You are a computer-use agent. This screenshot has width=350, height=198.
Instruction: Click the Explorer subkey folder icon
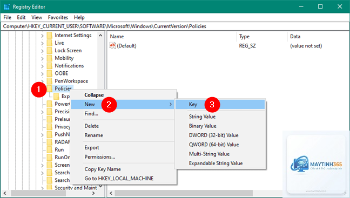point(56,96)
